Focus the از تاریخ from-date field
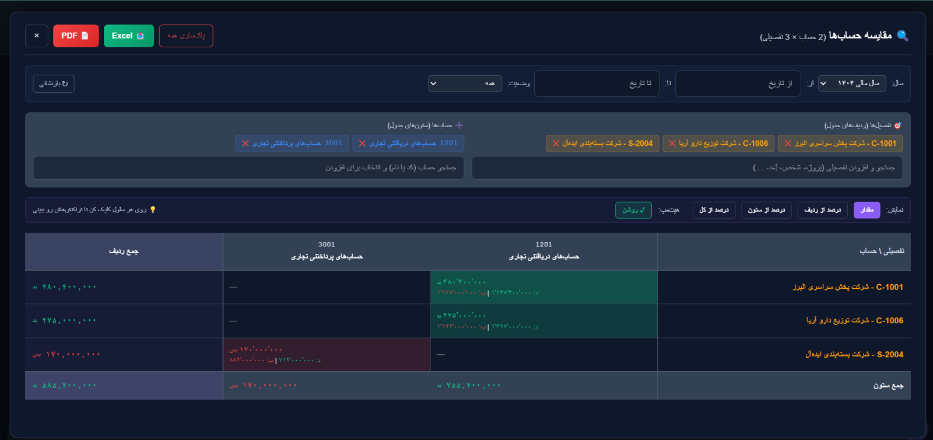933x440 pixels. pos(738,83)
